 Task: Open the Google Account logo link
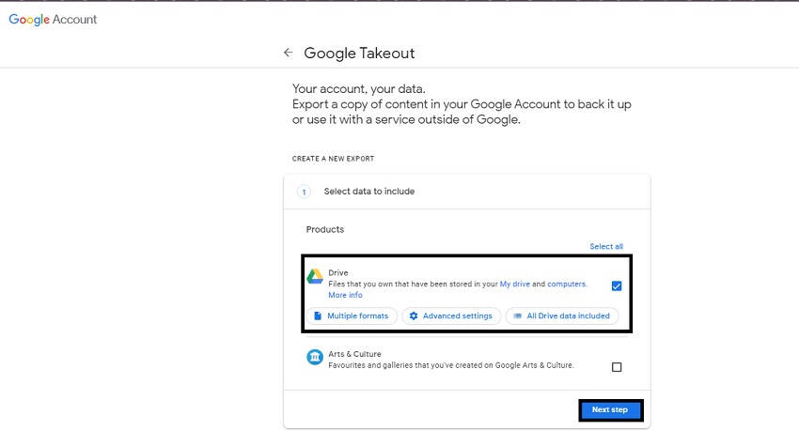click(53, 20)
